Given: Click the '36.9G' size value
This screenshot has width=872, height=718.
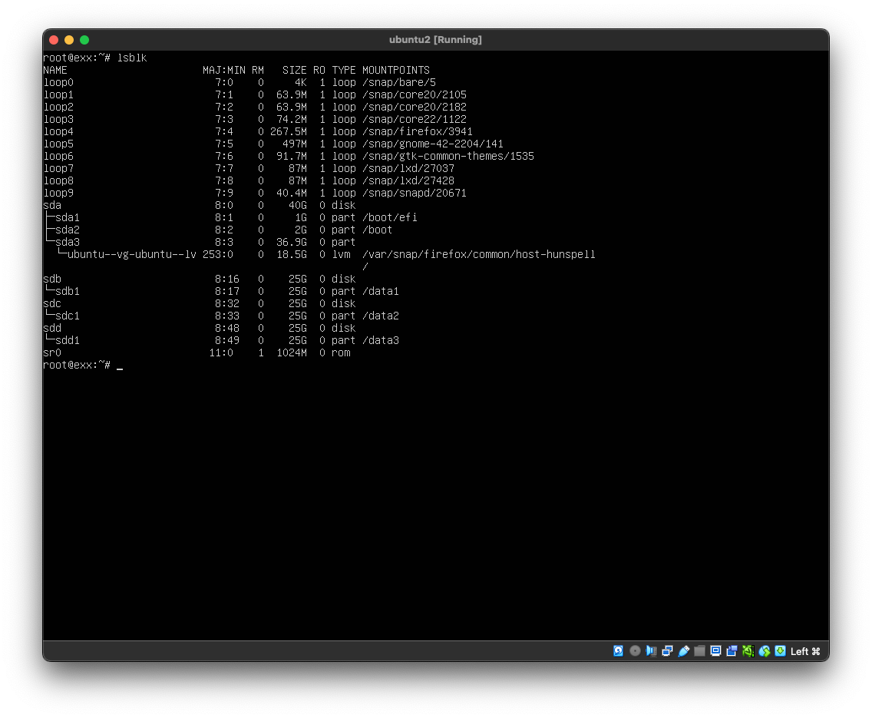Looking at the screenshot, I should pyautogui.click(x=292, y=242).
